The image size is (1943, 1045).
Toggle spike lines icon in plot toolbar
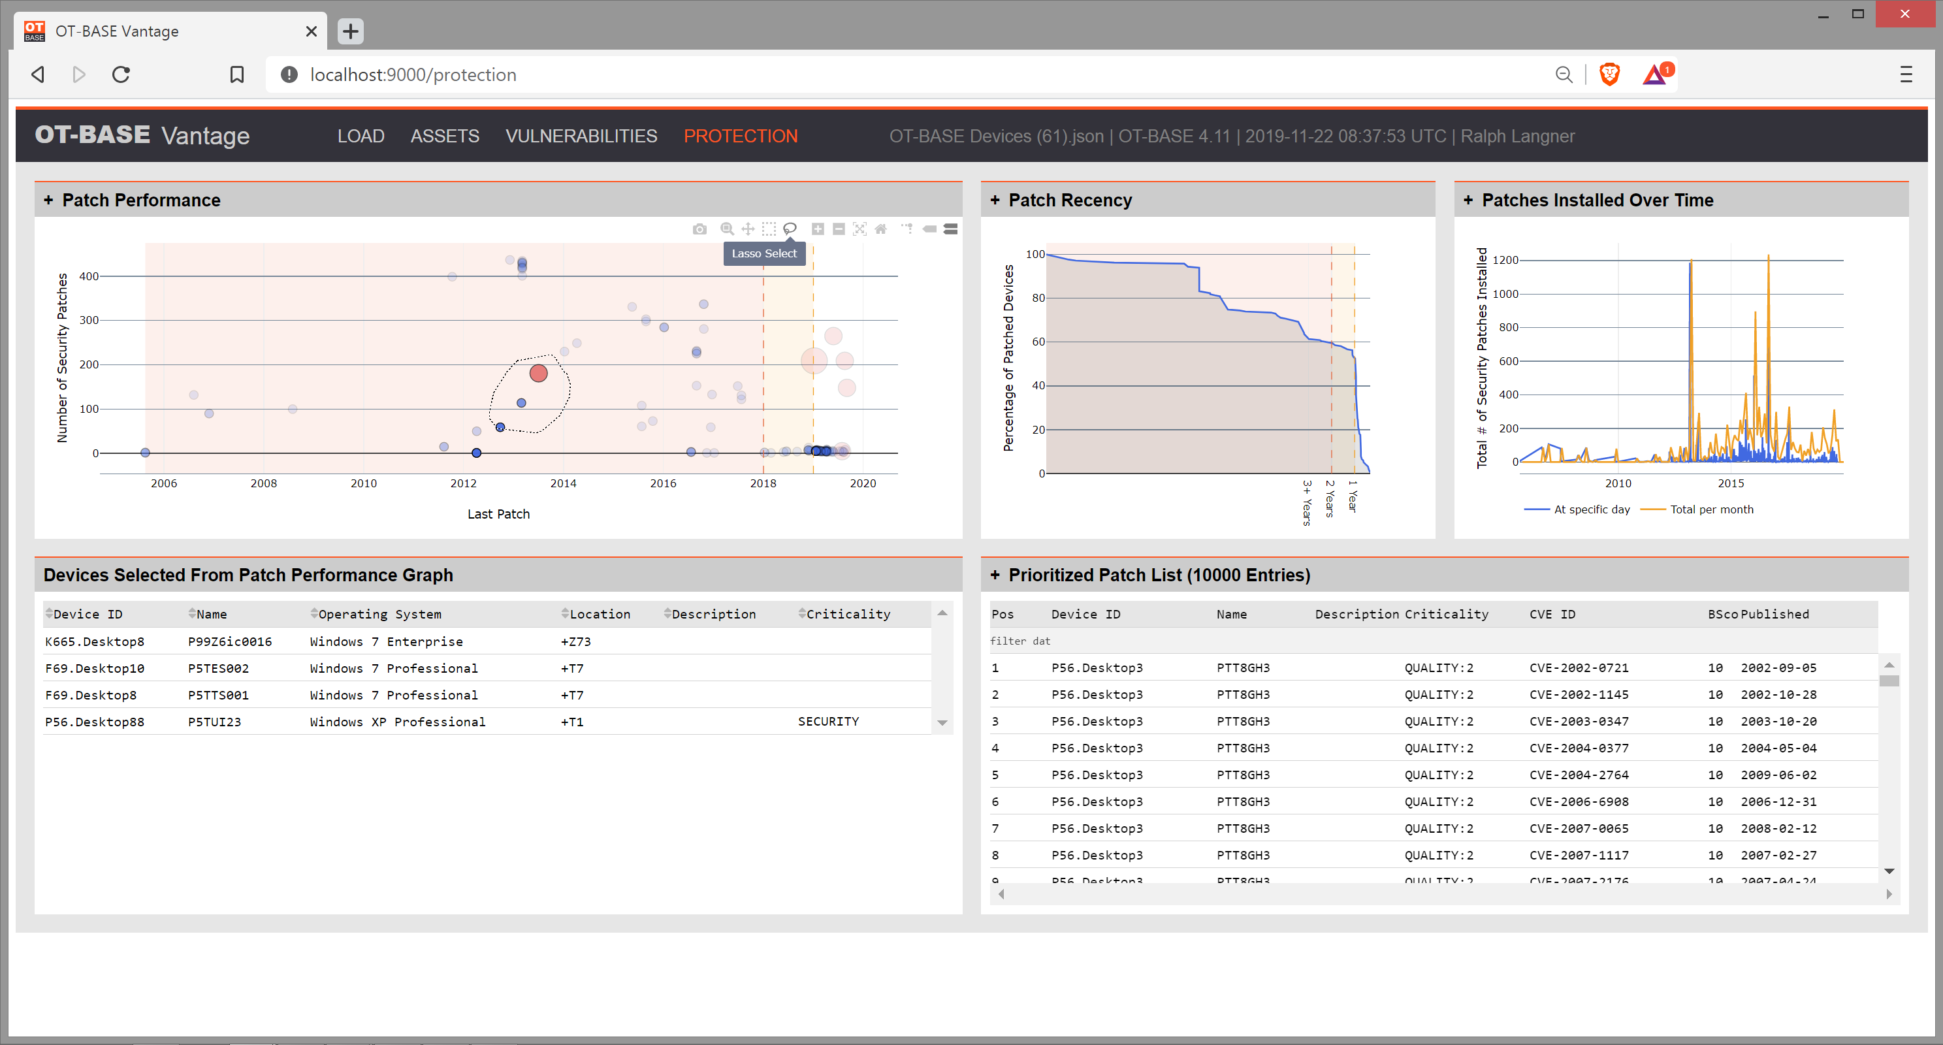click(x=907, y=229)
